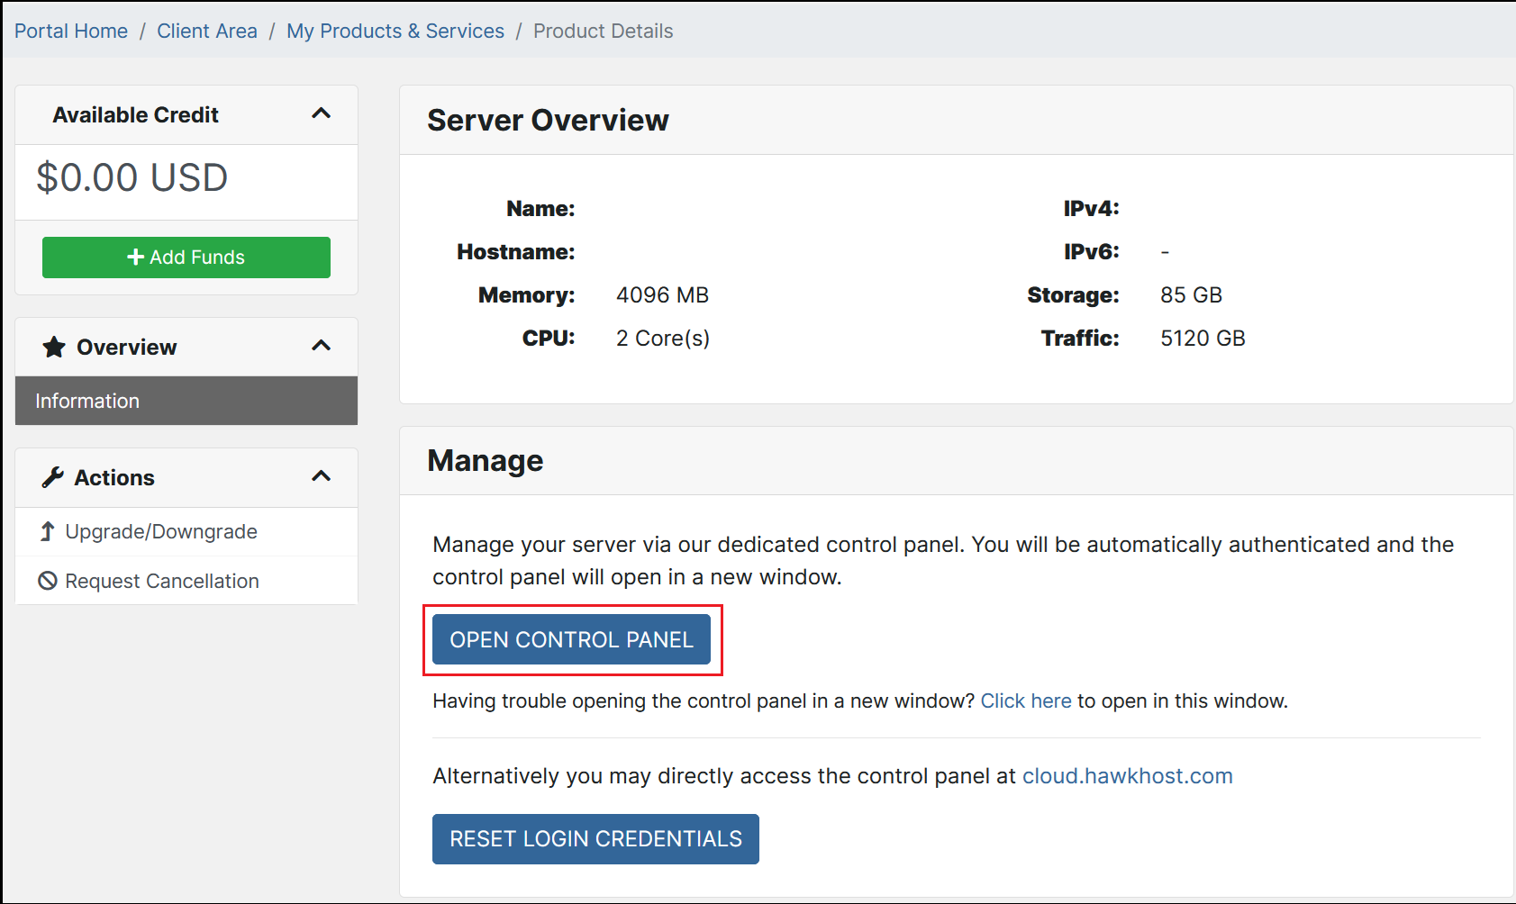Click the cancellation ban icon
Viewport: 1516px width, 904px height.
point(48,581)
